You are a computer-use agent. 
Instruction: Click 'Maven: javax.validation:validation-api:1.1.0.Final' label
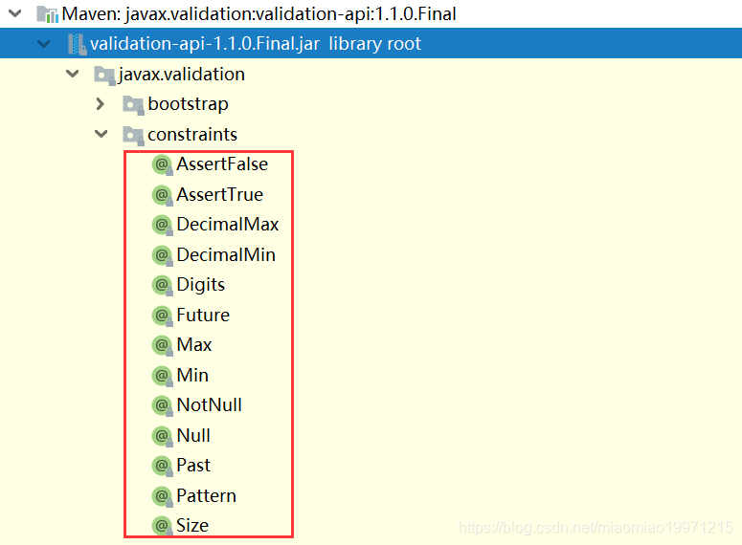click(x=259, y=14)
